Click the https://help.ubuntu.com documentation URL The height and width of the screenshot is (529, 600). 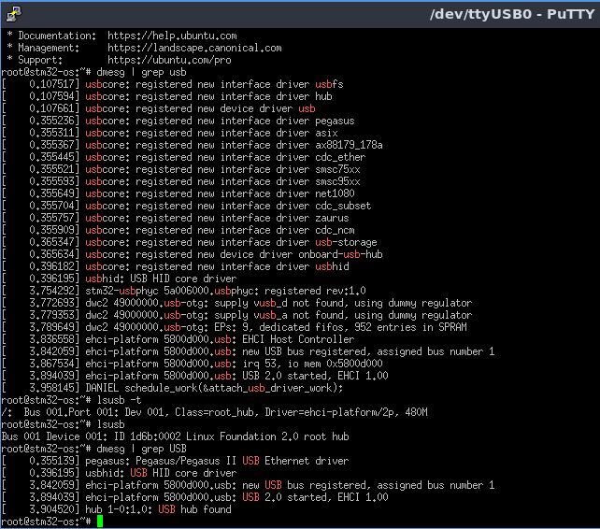coord(172,36)
